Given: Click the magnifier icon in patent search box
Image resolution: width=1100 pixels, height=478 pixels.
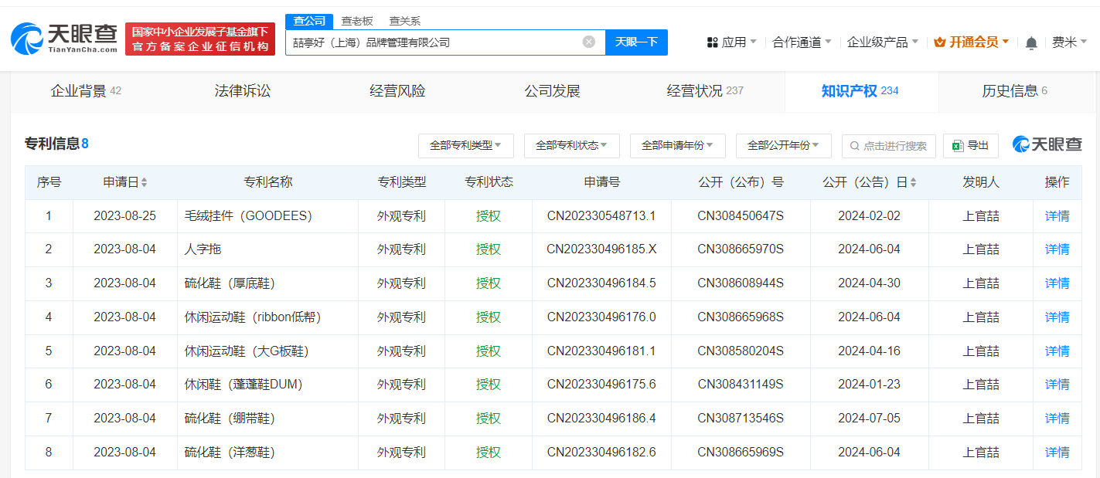Looking at the screenshot, I should (x=854, y=146).
